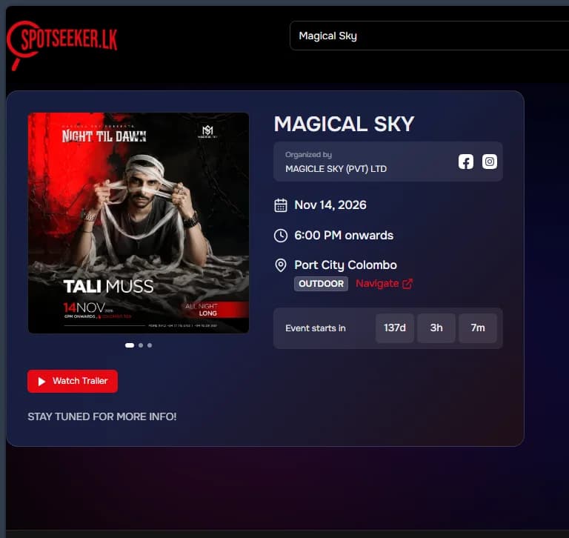The width and height of the screenshot is (569, 538).
Task: Click the play icon in Watch Trailer button
Action: (41, 381)
